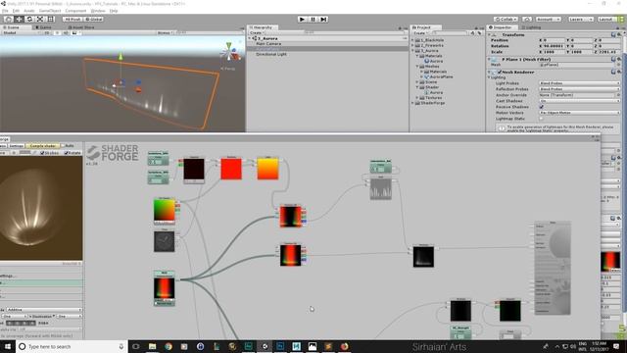Toggle the Global handle rotation button
Screen dimensions: 627x353
(x=94, y=19)
